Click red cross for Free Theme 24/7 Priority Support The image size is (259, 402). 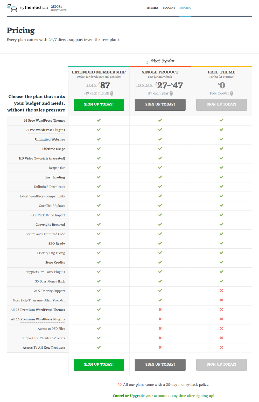[221, 291]
